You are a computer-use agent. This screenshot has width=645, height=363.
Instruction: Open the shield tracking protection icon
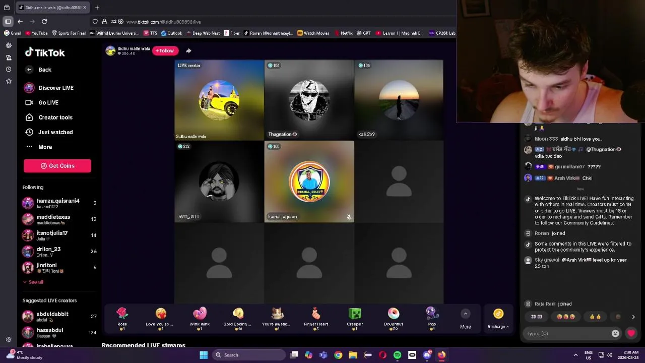95,22
